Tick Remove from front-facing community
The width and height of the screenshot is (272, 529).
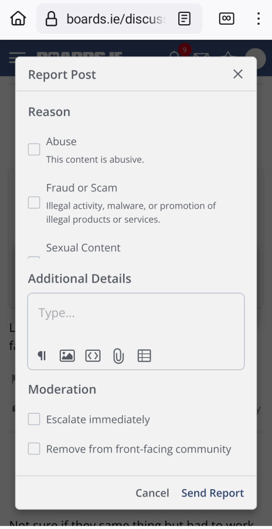34,449
